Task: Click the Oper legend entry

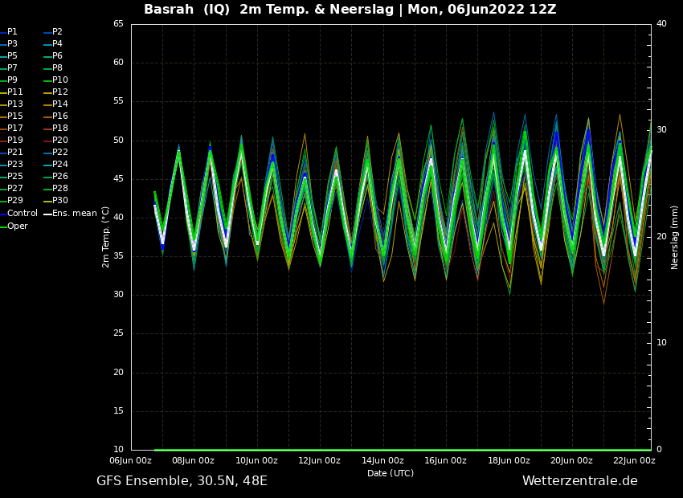Action: [x=18, y=227]
